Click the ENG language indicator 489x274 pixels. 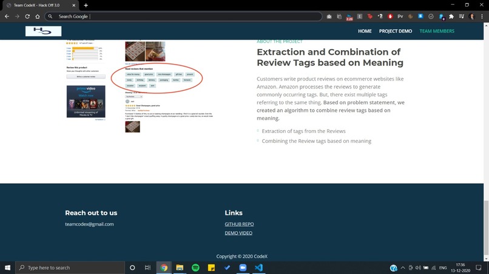pyautogui.click(x=443, y=268)
